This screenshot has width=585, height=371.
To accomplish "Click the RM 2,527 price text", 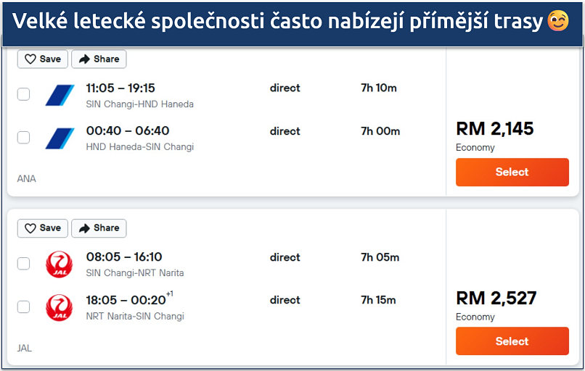I will tap(496, 298).
